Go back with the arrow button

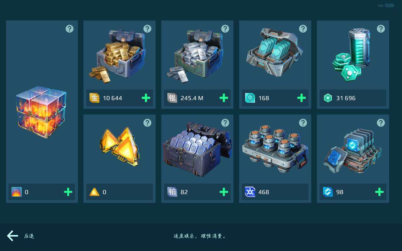13,236
